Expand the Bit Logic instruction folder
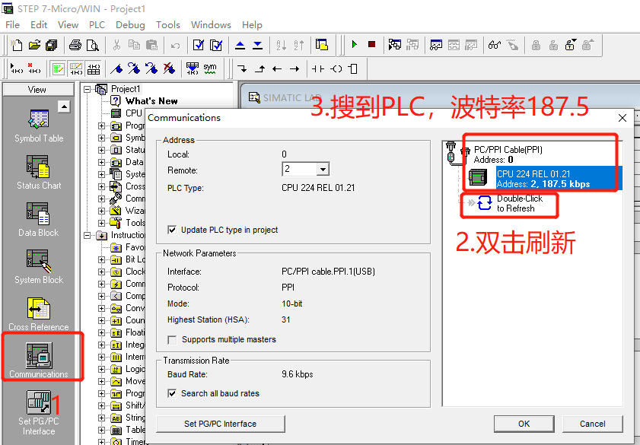Image resolution: width=640 pixels, height=445 pixels. coord(101,260)
